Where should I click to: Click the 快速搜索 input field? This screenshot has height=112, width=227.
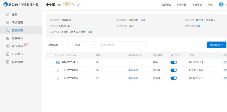(x=123, y=45)
